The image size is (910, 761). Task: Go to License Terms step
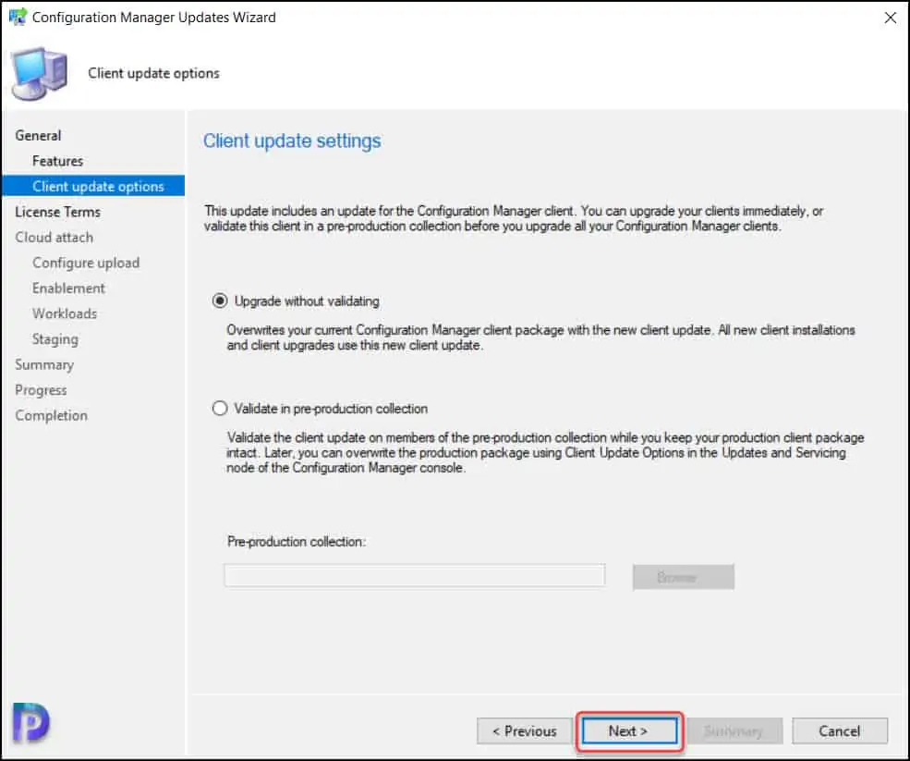click(x=57, y=212)
